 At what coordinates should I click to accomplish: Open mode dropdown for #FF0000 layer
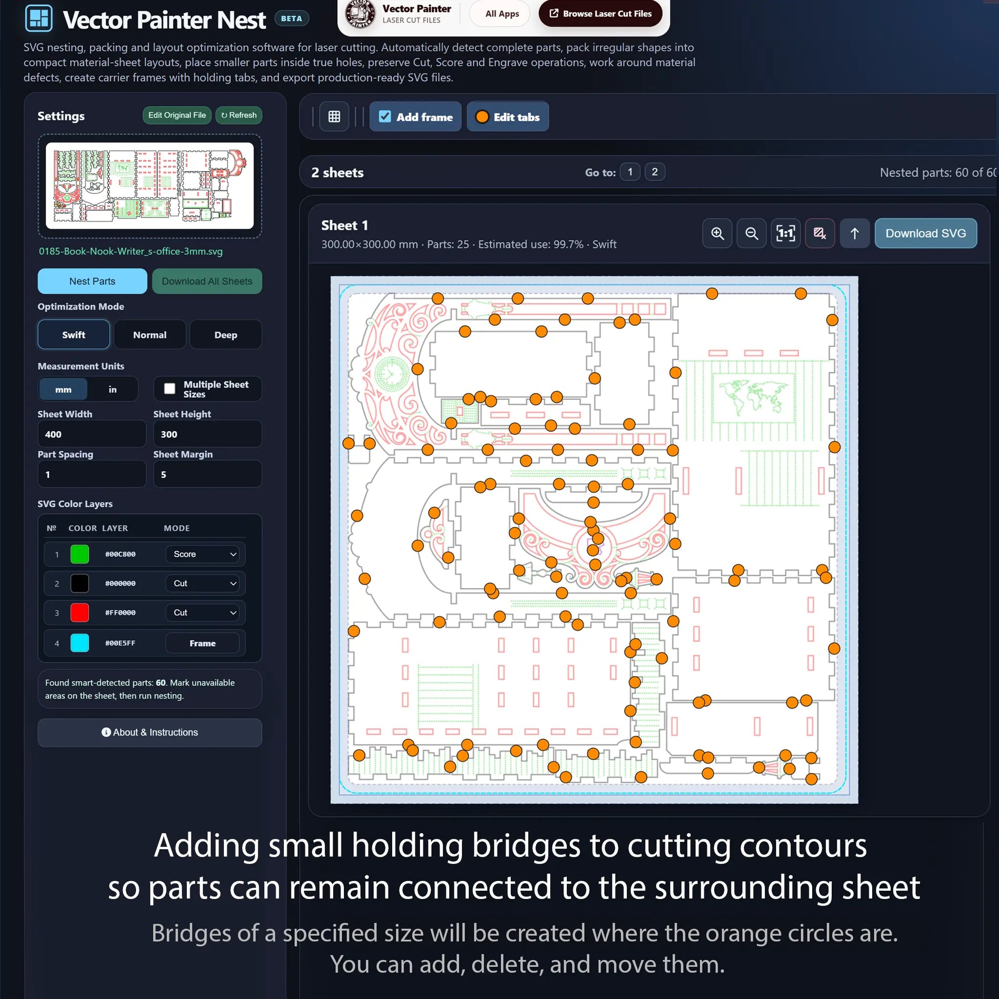coord(205,612)
